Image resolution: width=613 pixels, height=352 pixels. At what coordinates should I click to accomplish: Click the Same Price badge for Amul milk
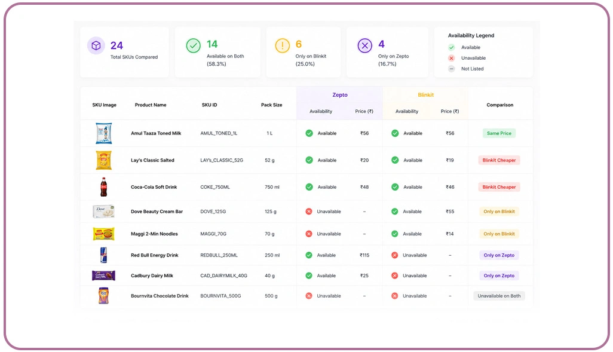point(499,133)
